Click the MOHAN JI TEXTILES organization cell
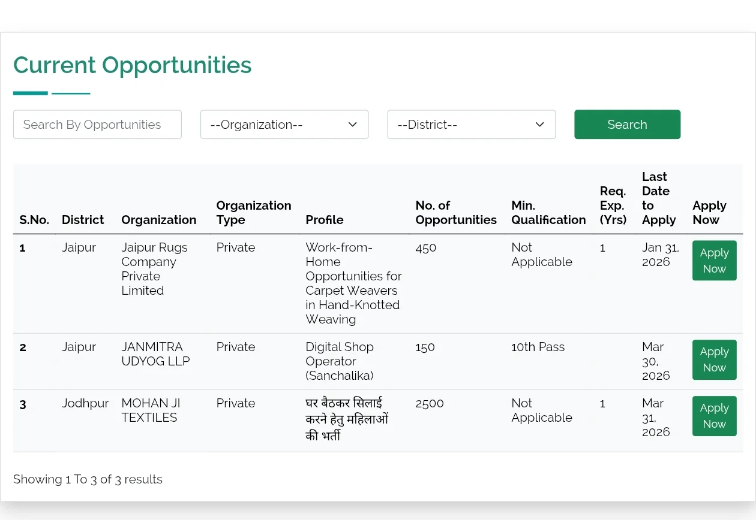This screenshot has width=756, height=520. (151, 410)
